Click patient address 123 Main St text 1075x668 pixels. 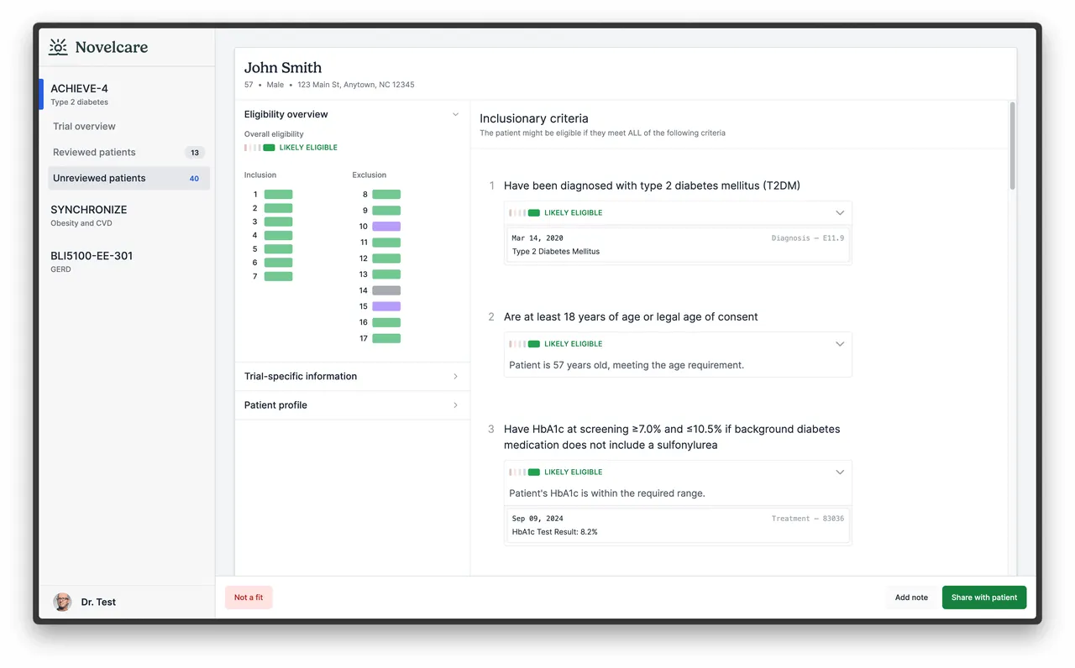356,85
